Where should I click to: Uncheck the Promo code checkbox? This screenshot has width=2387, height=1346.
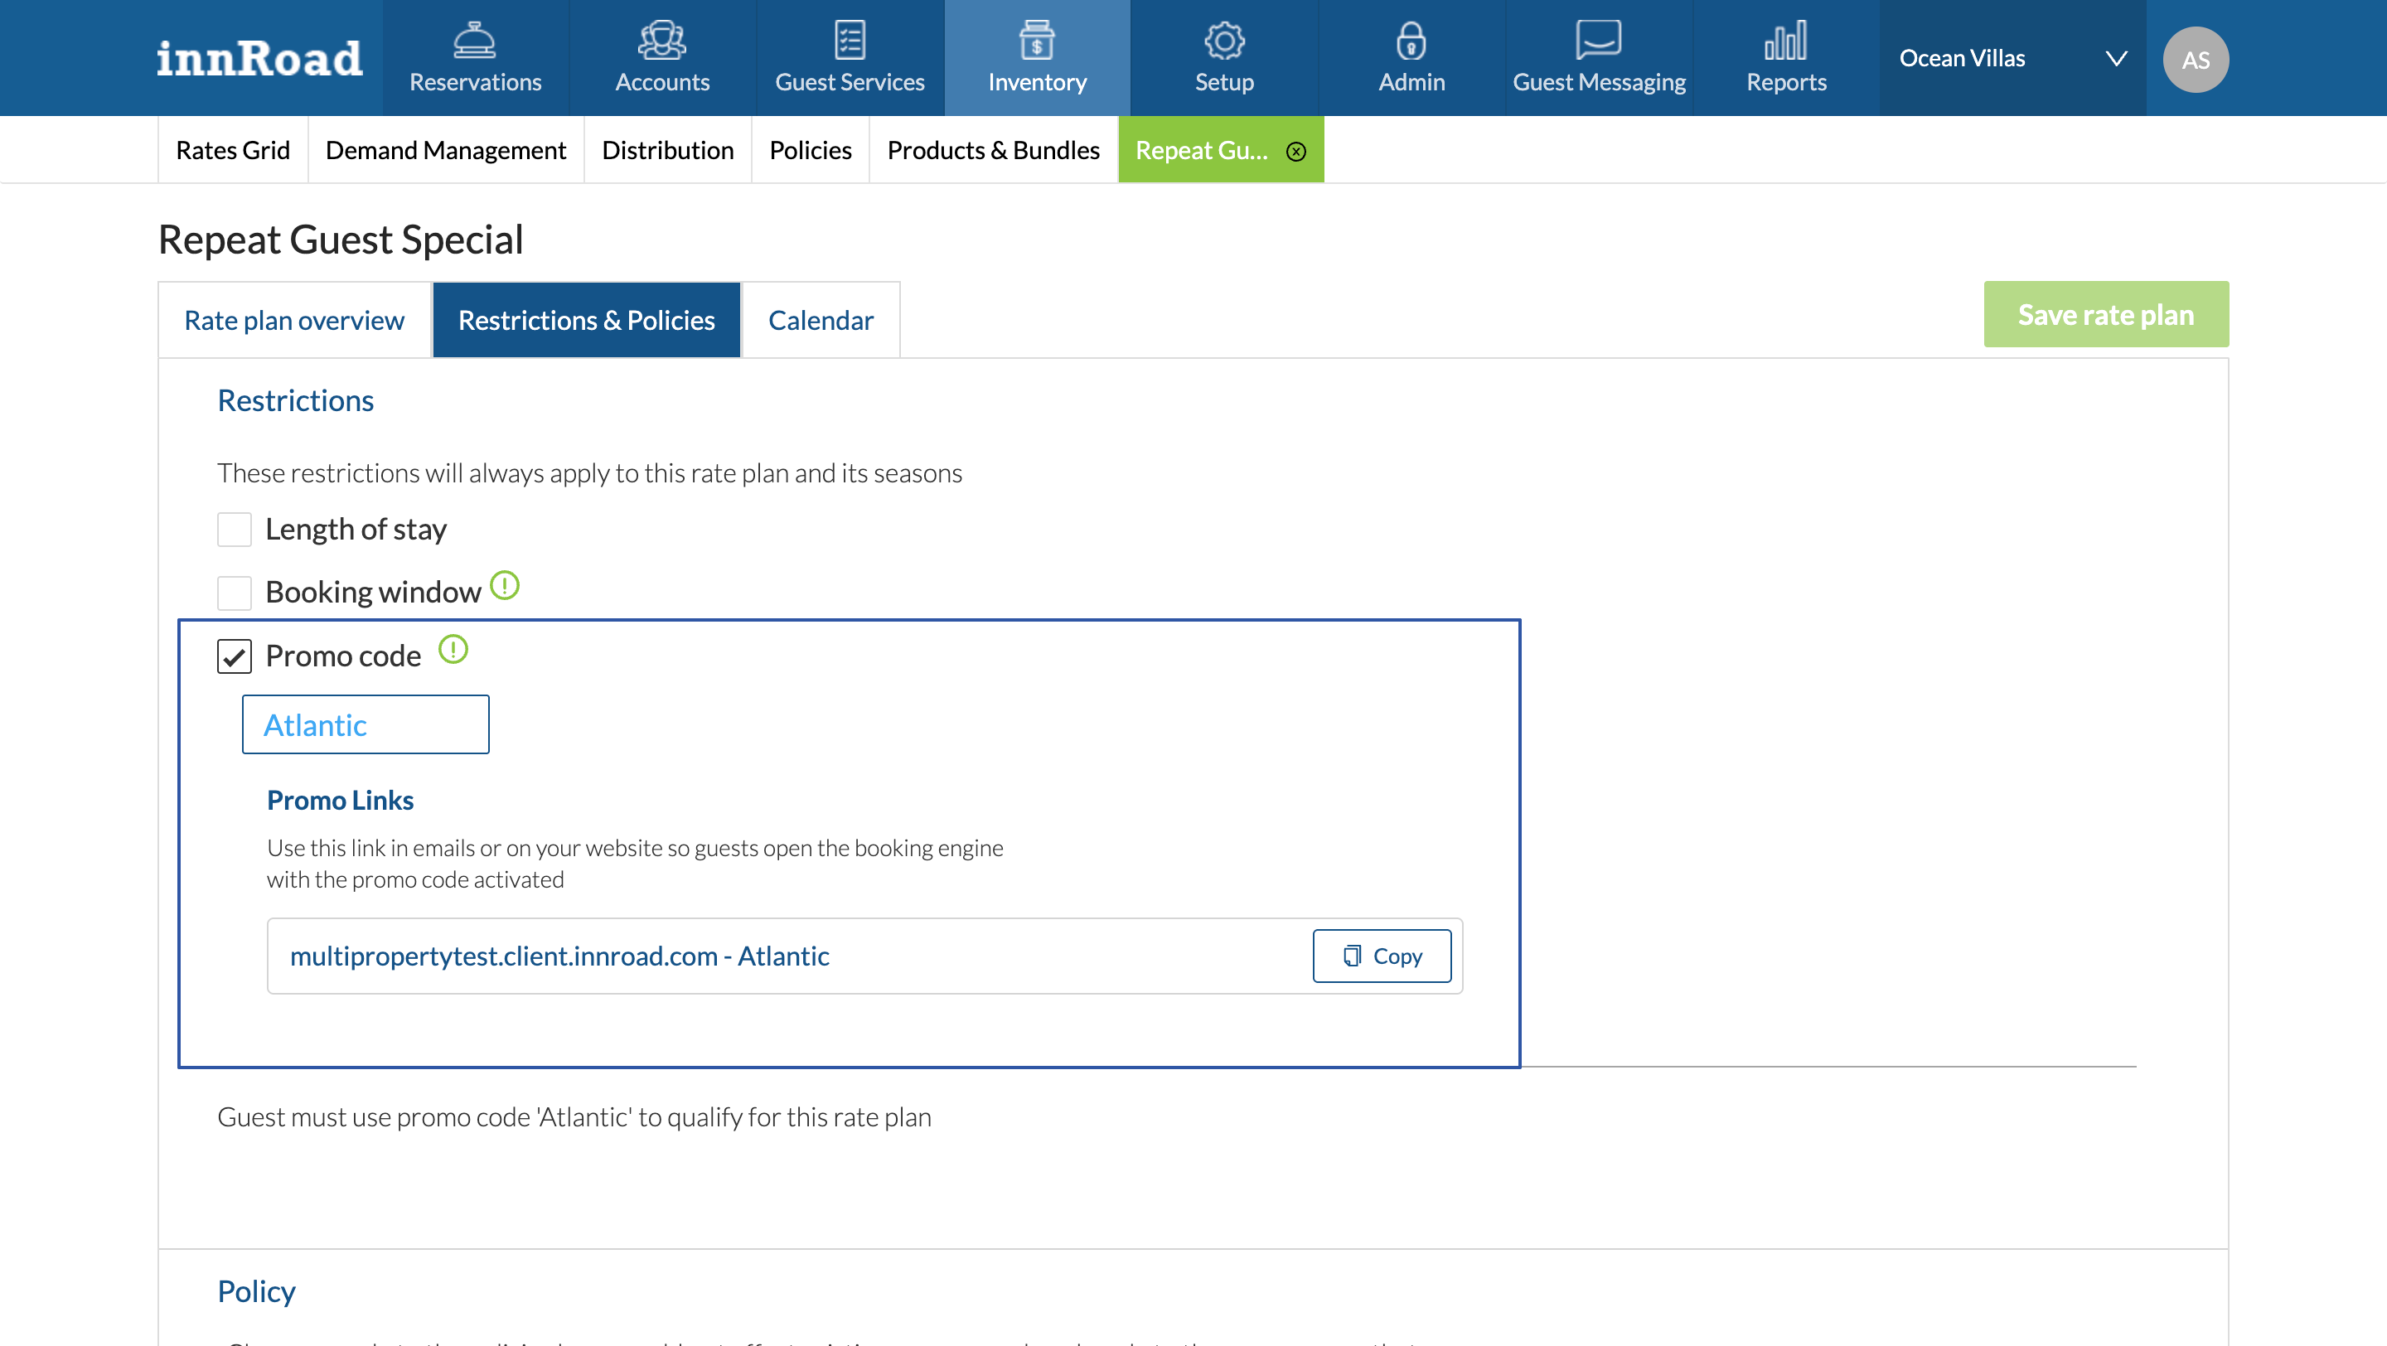tap(235, 656)
